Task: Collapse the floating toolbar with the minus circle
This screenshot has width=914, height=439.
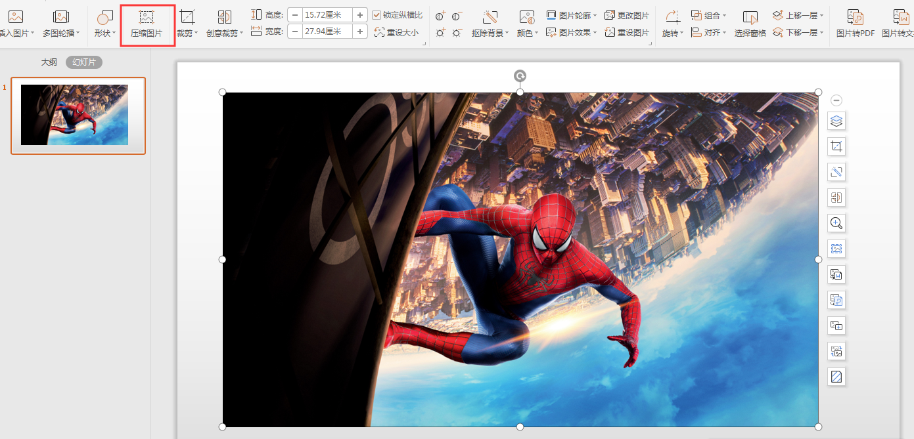Action: point(836,100)
